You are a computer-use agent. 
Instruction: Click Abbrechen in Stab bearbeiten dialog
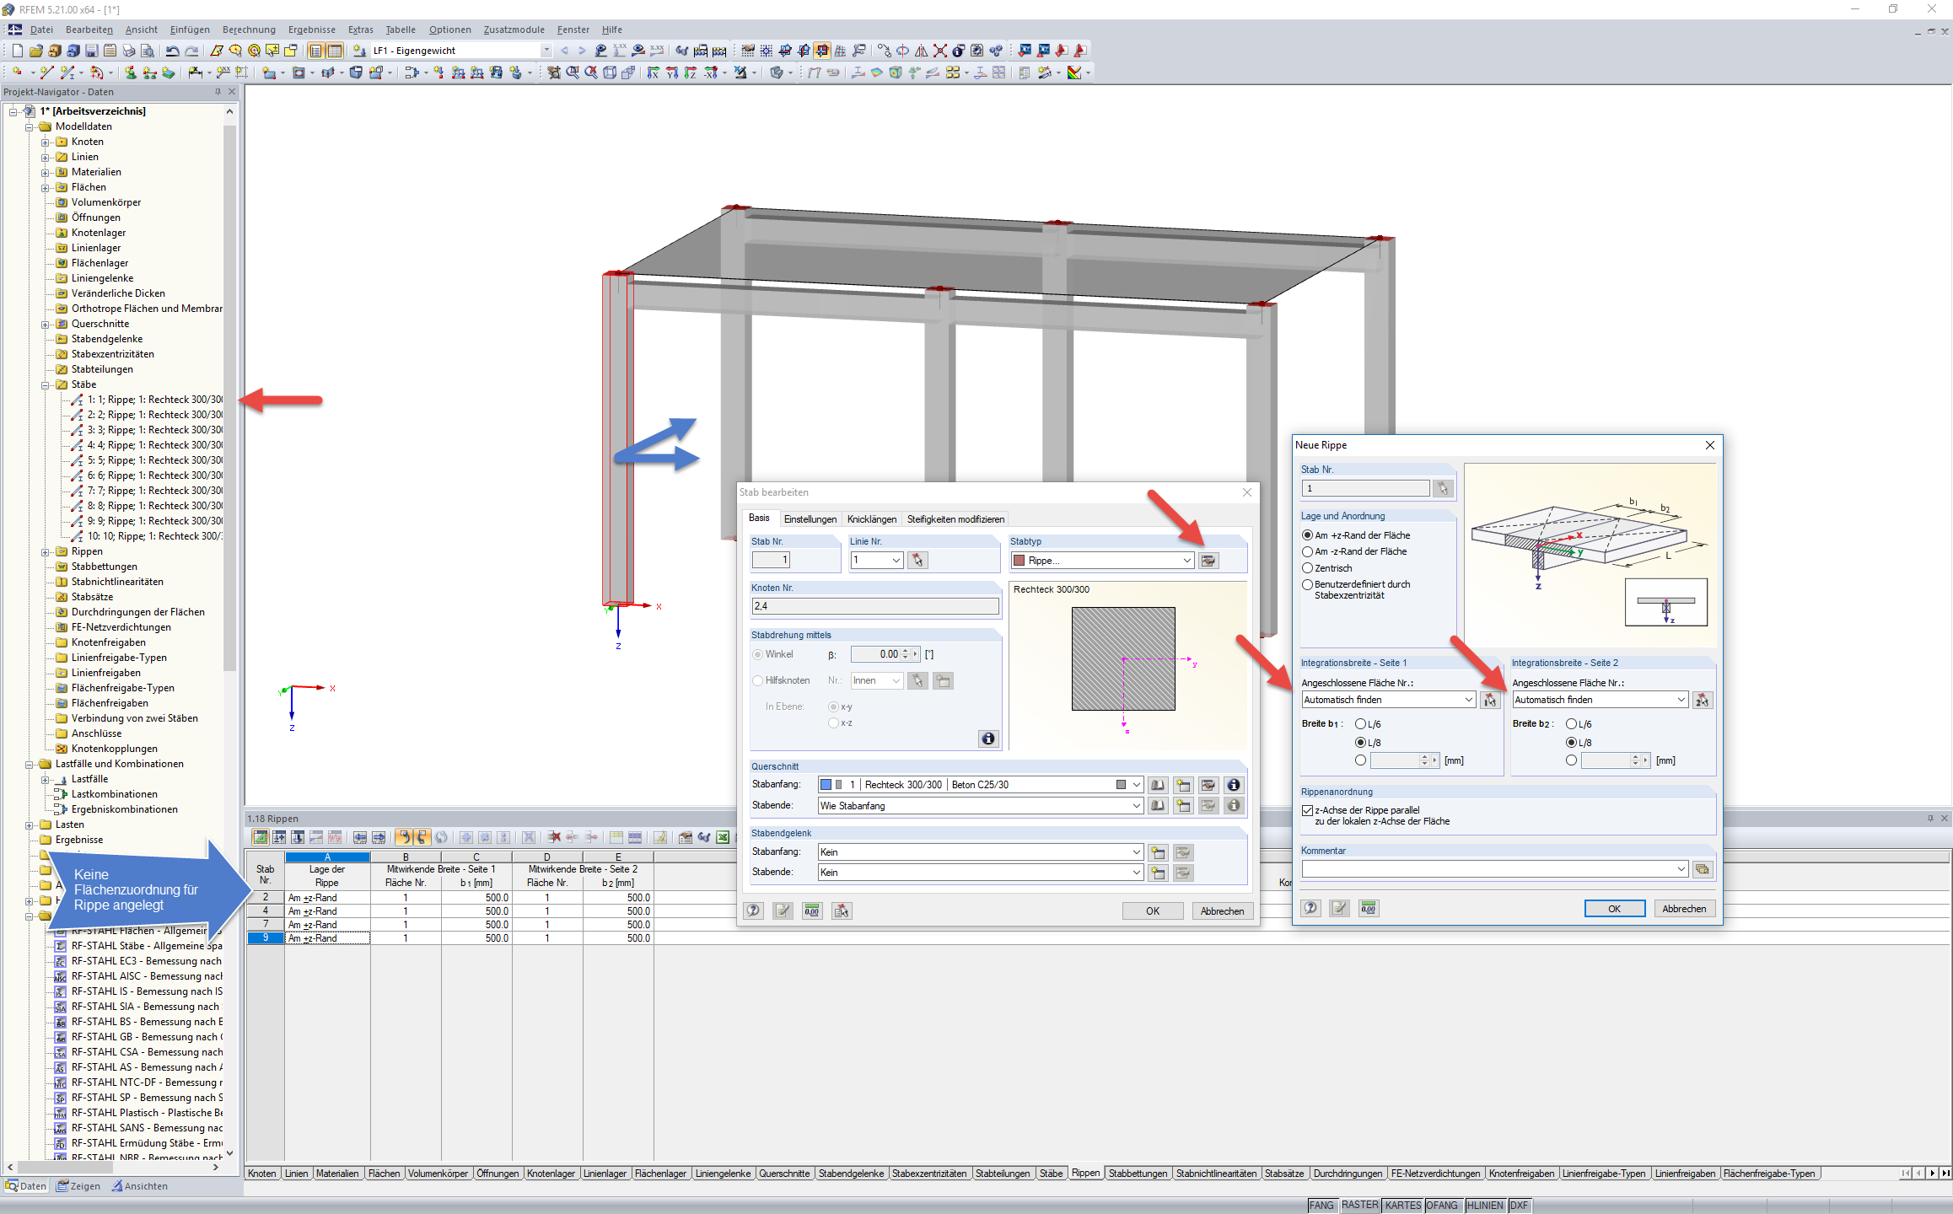(x=1222, y=910)
